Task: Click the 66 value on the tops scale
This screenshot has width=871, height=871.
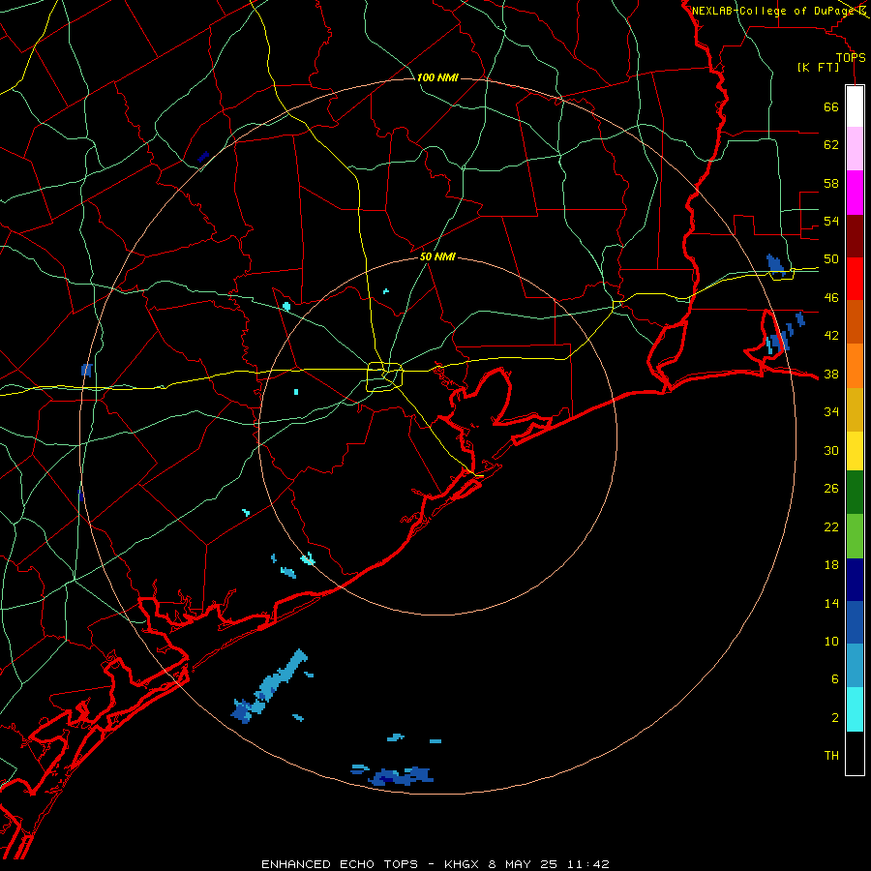Action: click(831, 107)
